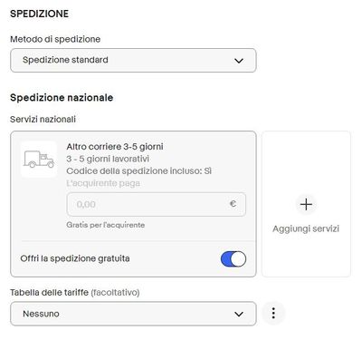
Task: Click the 'L'acquirente paga' field label
Action: pyautogui.click(x=103, y=183)
